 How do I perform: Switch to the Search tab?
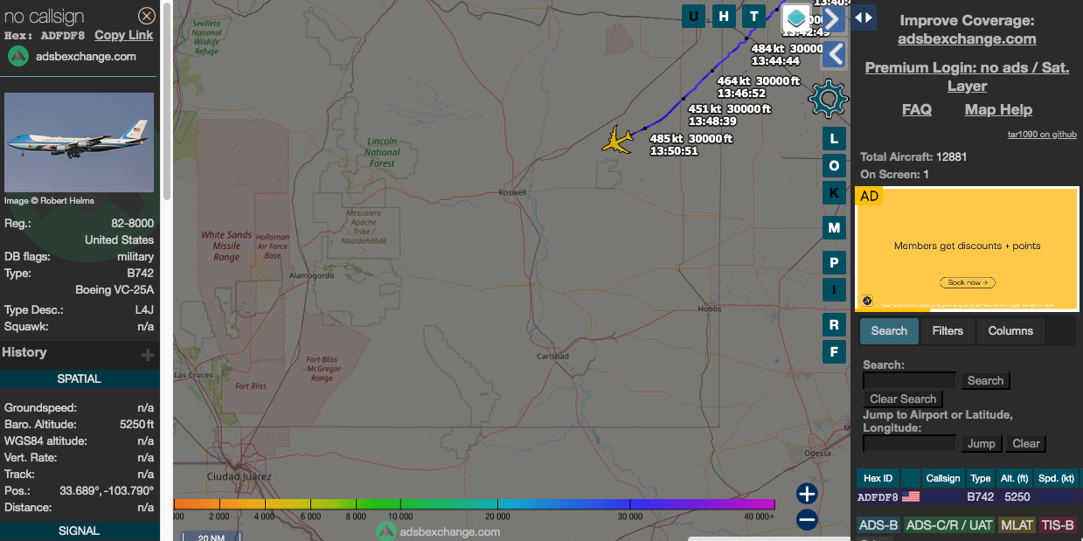889,331
